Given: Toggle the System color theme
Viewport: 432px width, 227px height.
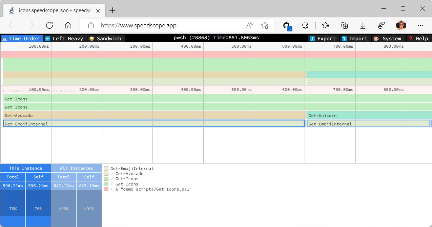Looking at the screenshot, I should coord(388,39).
